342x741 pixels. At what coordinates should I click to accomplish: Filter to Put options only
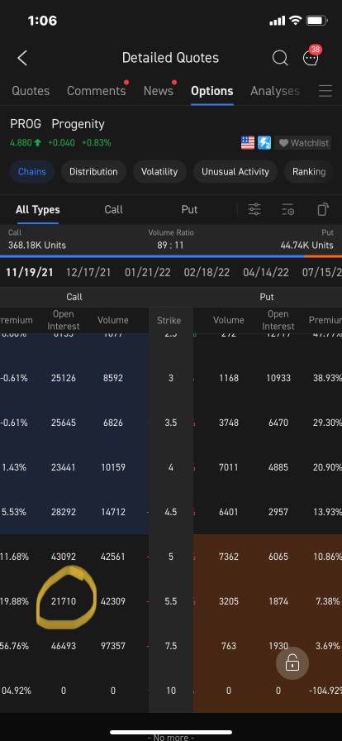coord(189,209)
